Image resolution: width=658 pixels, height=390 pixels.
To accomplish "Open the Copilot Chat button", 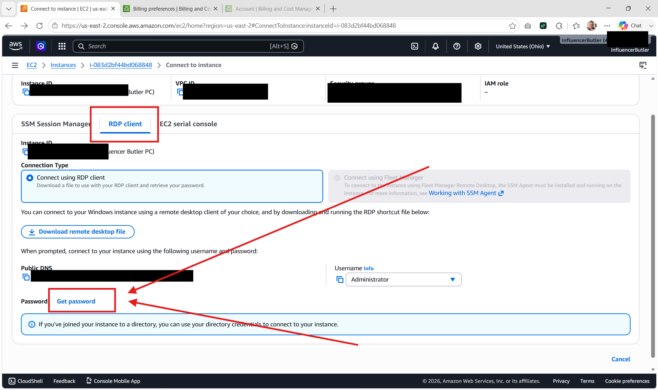I will point(630,26).
